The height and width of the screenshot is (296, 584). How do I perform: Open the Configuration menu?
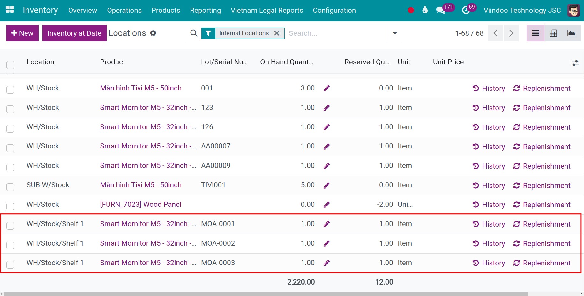coord(334,10)
